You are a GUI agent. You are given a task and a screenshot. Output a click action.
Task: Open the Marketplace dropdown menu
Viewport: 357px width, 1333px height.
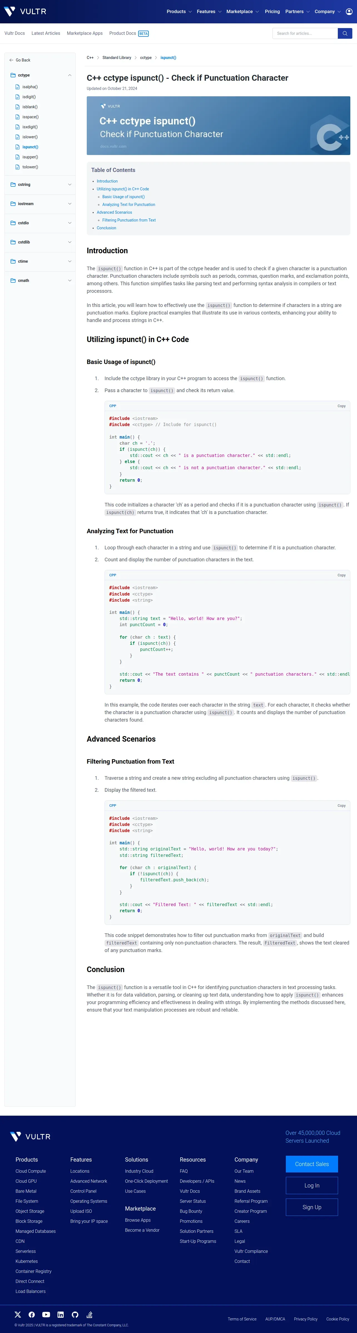(x=242, y=11)
